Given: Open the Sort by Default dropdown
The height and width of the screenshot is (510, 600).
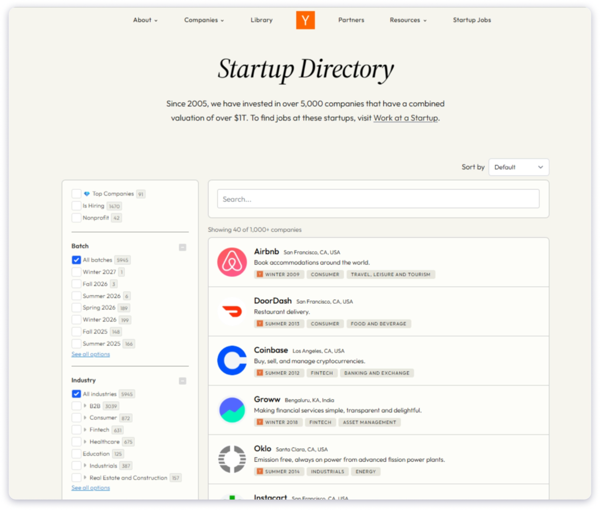Looking at the screenshot, I should tap(518, 167).
